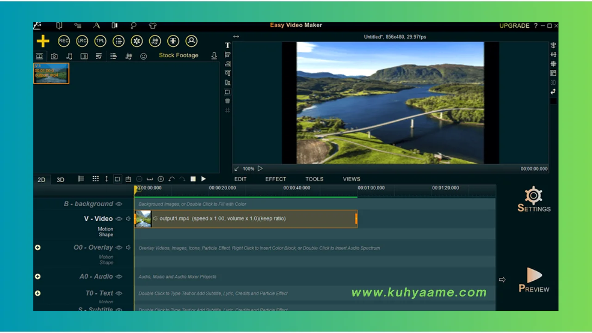Viewport: 592px width, 333px height.
Task: Click the calendar-like icon in the timeline toolbar
Action: (x=128, y=179)
